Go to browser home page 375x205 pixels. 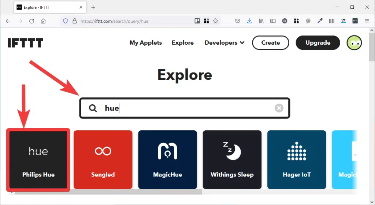click(x=43, y=21)
